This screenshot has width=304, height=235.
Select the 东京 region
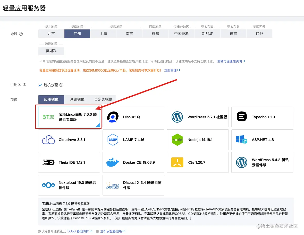pyautogui.click(x=233, y=34)
